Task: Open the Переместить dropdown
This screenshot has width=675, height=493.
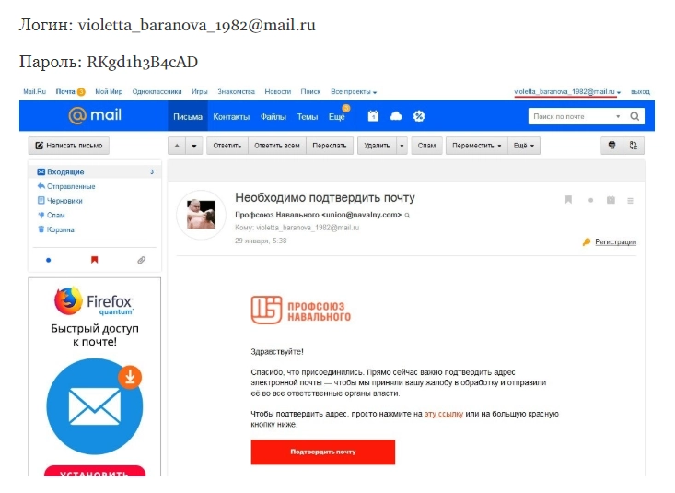Action: click(476, 146)
